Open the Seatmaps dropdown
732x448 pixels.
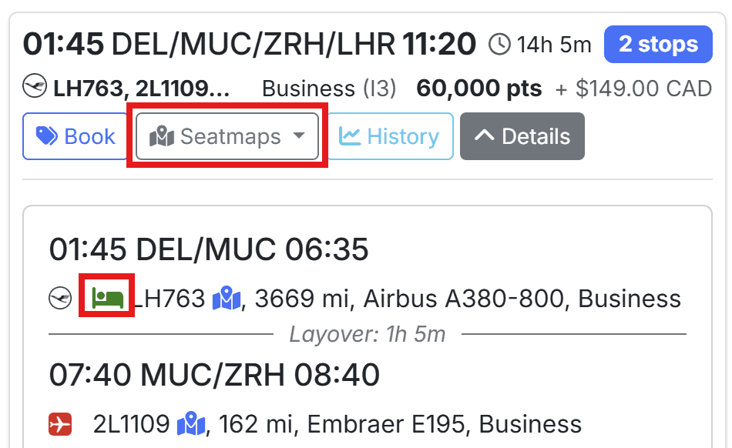[x=227, y=137]
